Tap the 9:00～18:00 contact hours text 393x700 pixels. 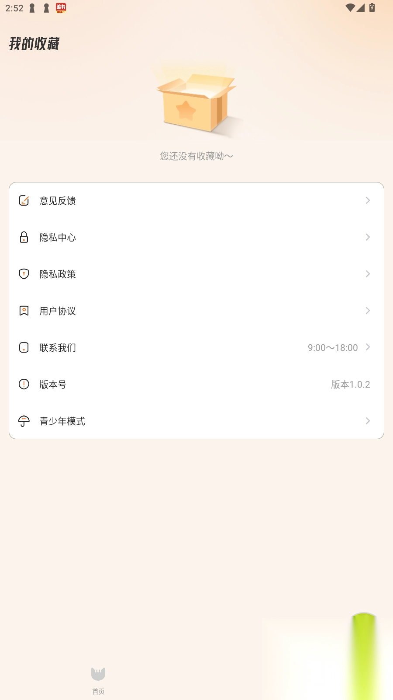(x=333, y=347)
